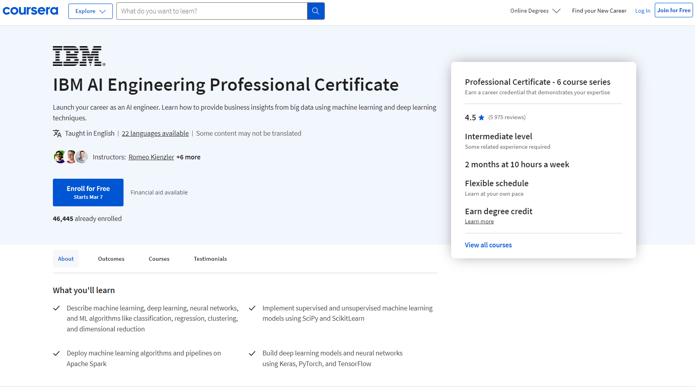Click the IBM AI Engineering Professional Certificate title
Image resolution: width=695 pixels, height=387 pixels.
coord(226,85)
